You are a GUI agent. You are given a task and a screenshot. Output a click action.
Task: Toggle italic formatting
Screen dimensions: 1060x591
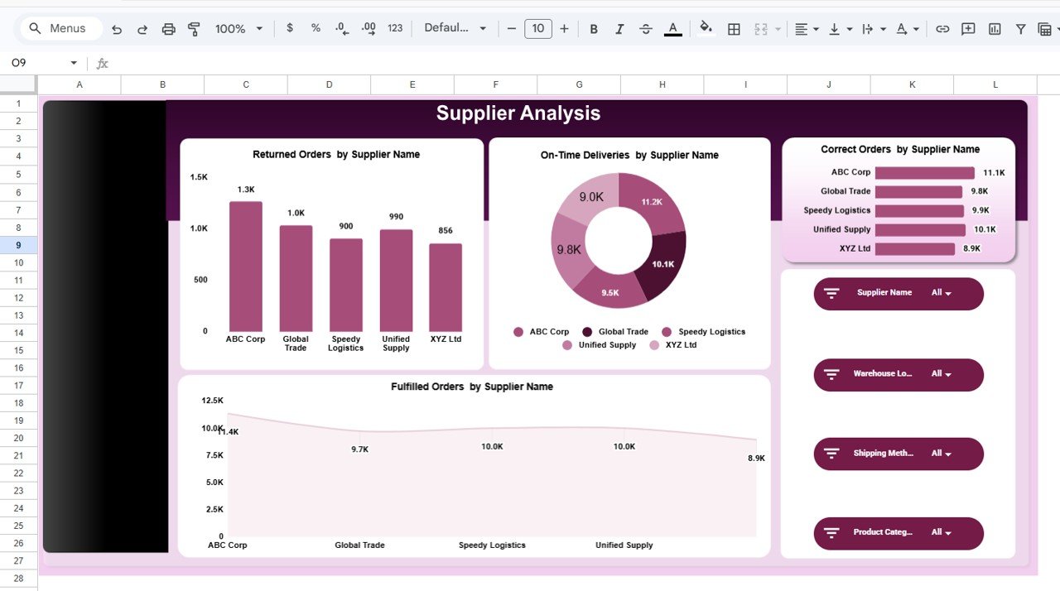tap(619, 28)
